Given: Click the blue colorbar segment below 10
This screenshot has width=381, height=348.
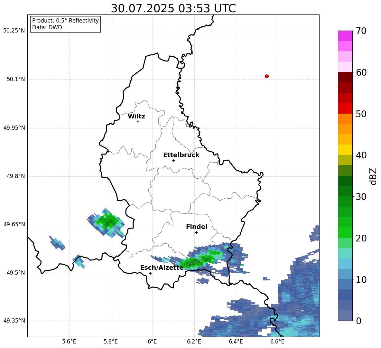Looking at the screenshot, I should click(x=345, y=284).
